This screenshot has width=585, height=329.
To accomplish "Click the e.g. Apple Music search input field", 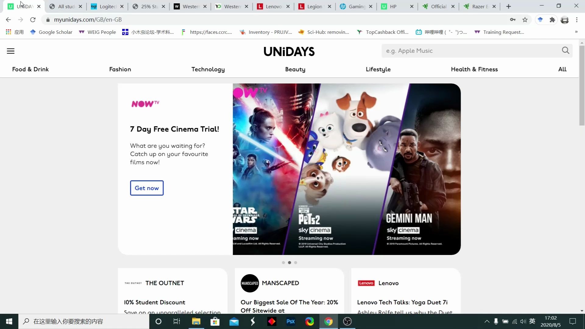I will [x=472, y=51].
